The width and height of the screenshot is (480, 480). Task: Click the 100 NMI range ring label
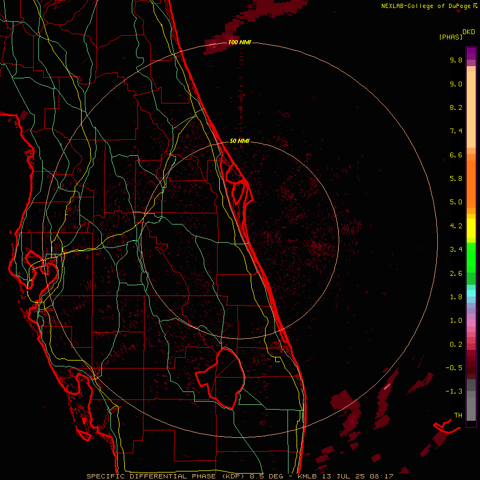(x=239, y=42)
